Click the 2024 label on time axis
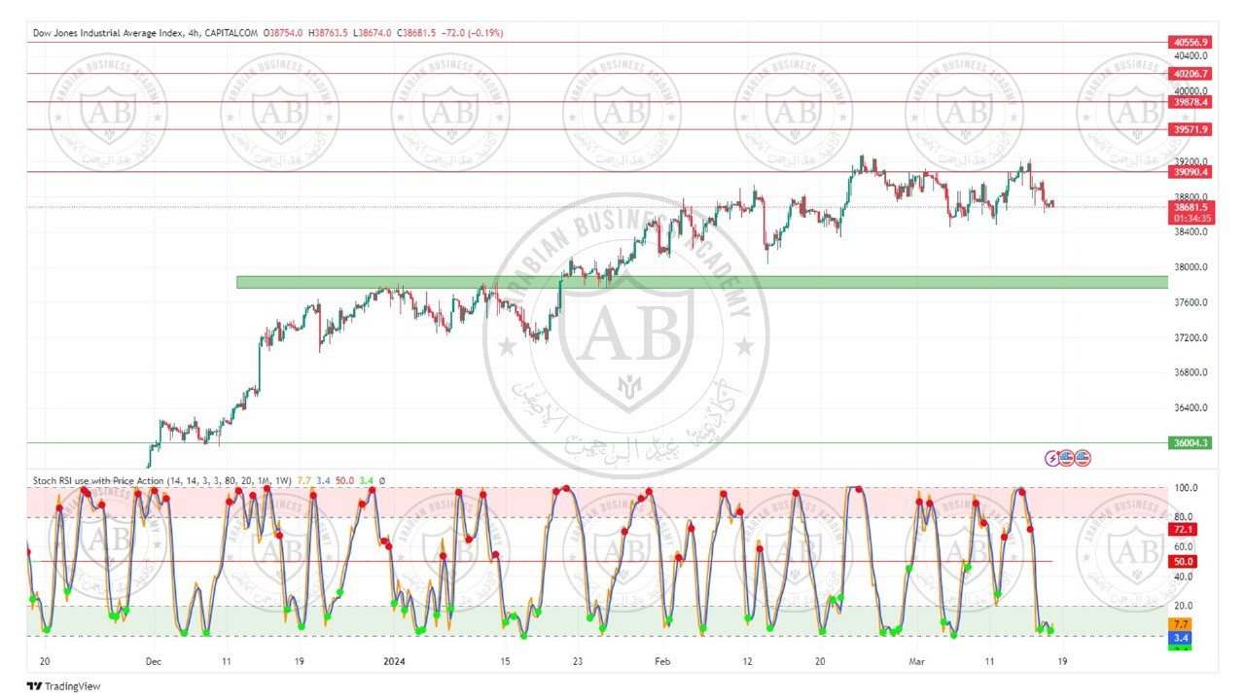Viewport: 1245px width, 700px height. (x=392, y=660)
